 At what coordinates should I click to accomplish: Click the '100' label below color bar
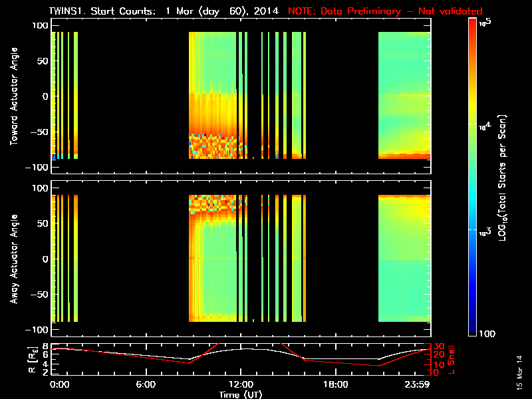(x=489, y=332)
